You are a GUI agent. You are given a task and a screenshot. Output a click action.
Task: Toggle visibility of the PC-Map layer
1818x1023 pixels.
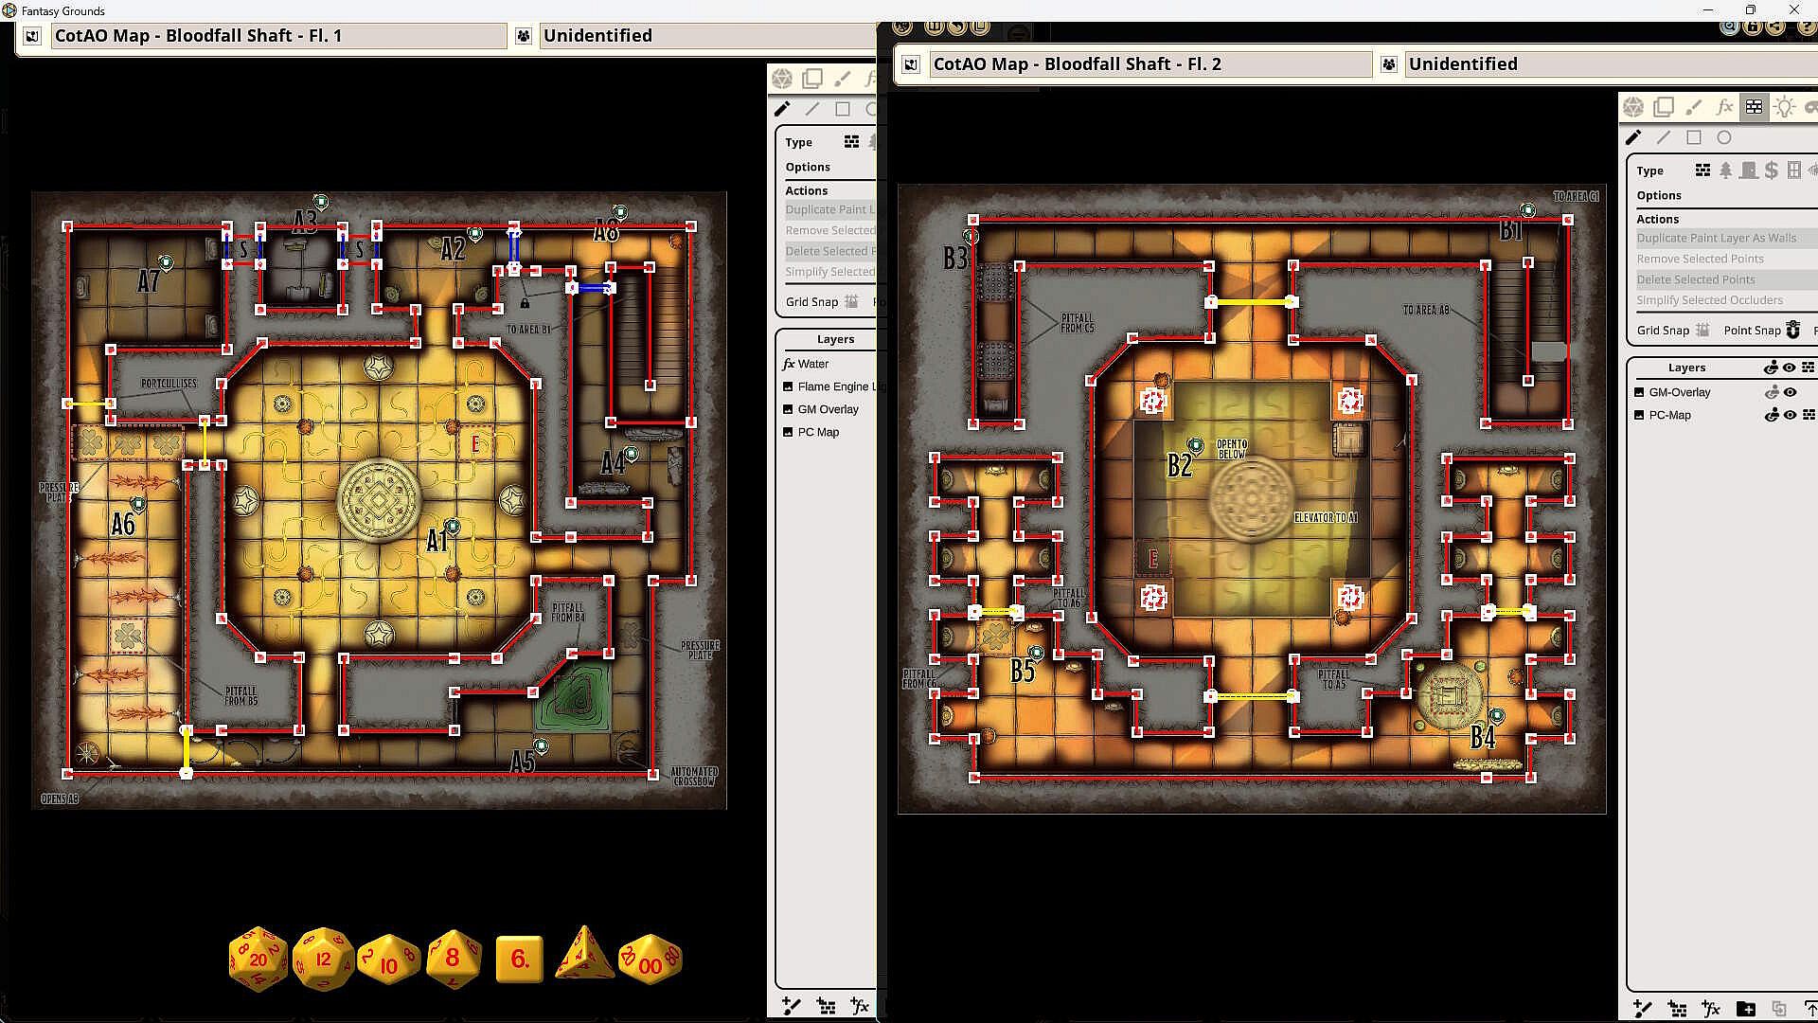click(1790, 415)
